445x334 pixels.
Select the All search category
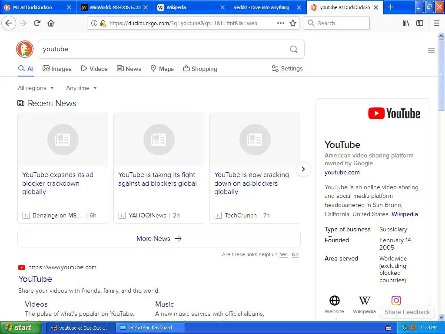tap(26, 69)
